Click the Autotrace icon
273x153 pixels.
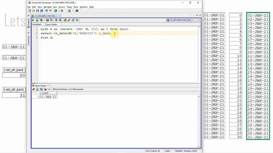click(x=47, y=20)
